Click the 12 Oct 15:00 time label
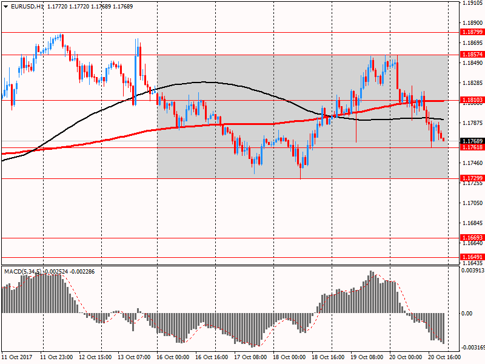 coord(96,357)
